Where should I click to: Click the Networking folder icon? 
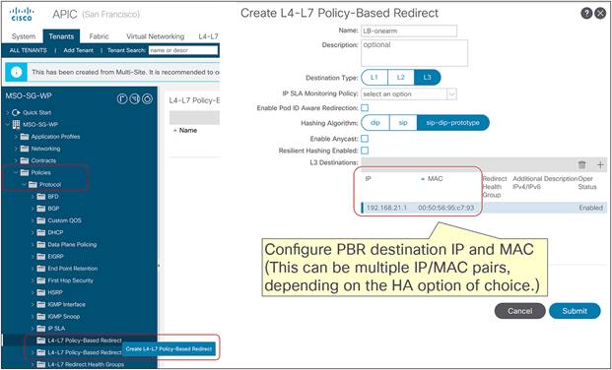tap(25, 149)
